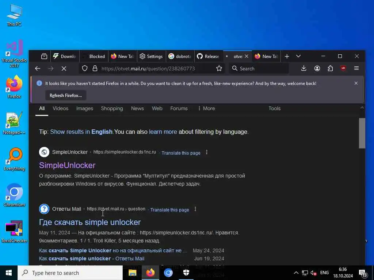Open the Firefox desktop shortcut

coord(14,87)
